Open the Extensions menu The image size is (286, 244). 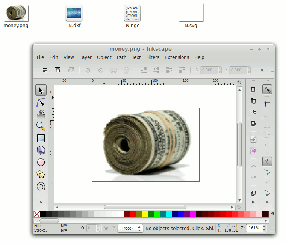pos(177,57)
